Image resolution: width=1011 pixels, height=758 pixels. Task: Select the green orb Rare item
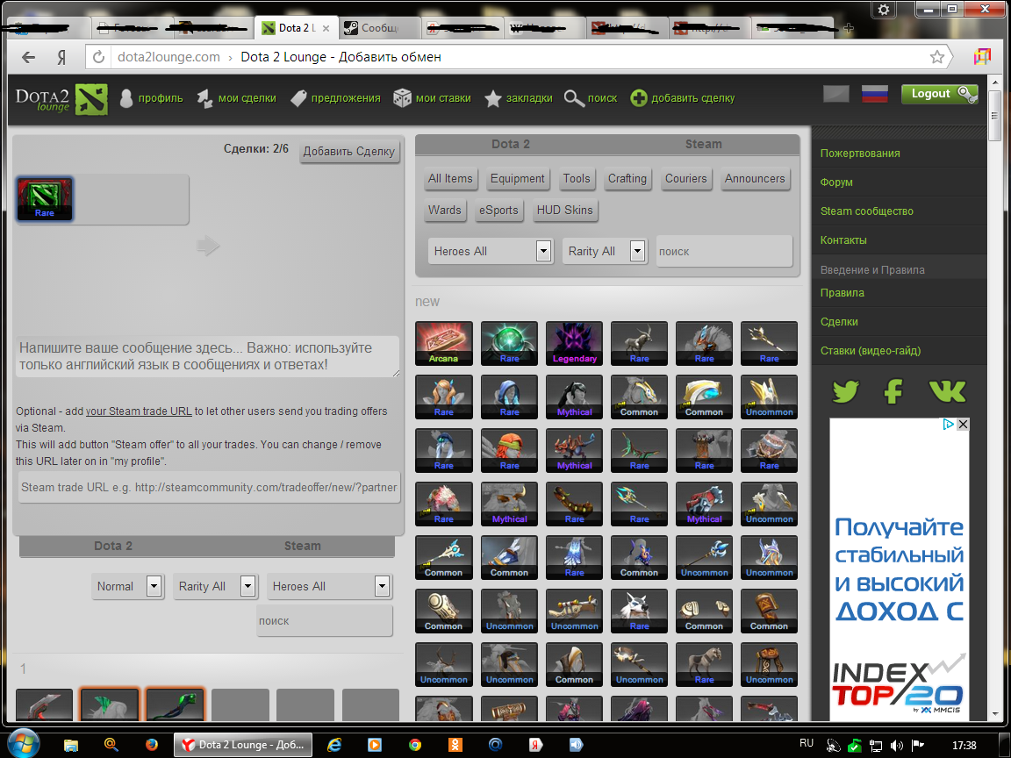pos(509,344)
